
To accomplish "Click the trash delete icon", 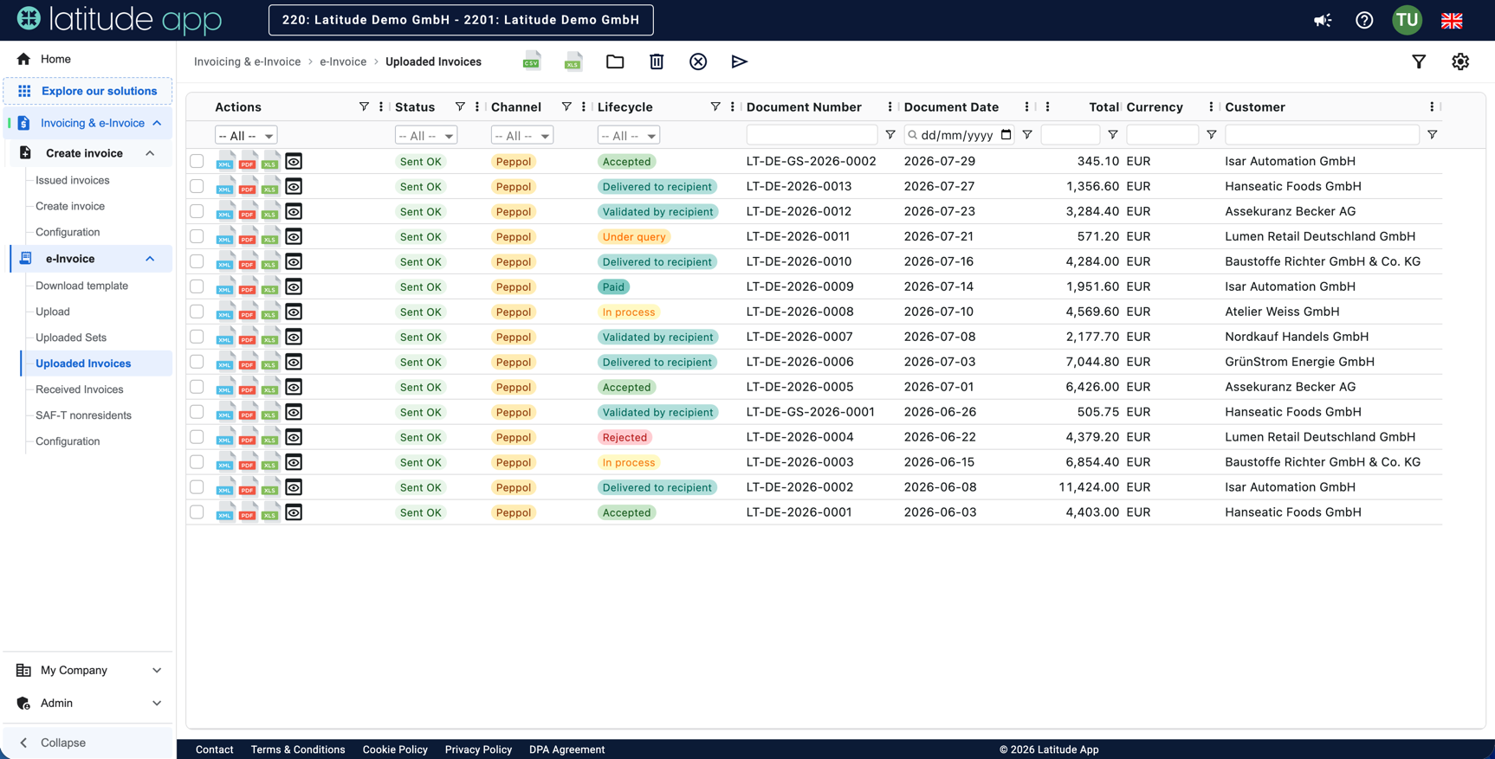I will click(657, 61).
